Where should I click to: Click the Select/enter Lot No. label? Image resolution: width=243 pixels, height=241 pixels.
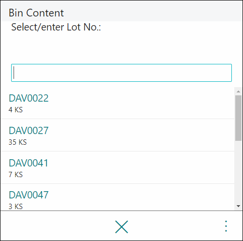[56, 27]
